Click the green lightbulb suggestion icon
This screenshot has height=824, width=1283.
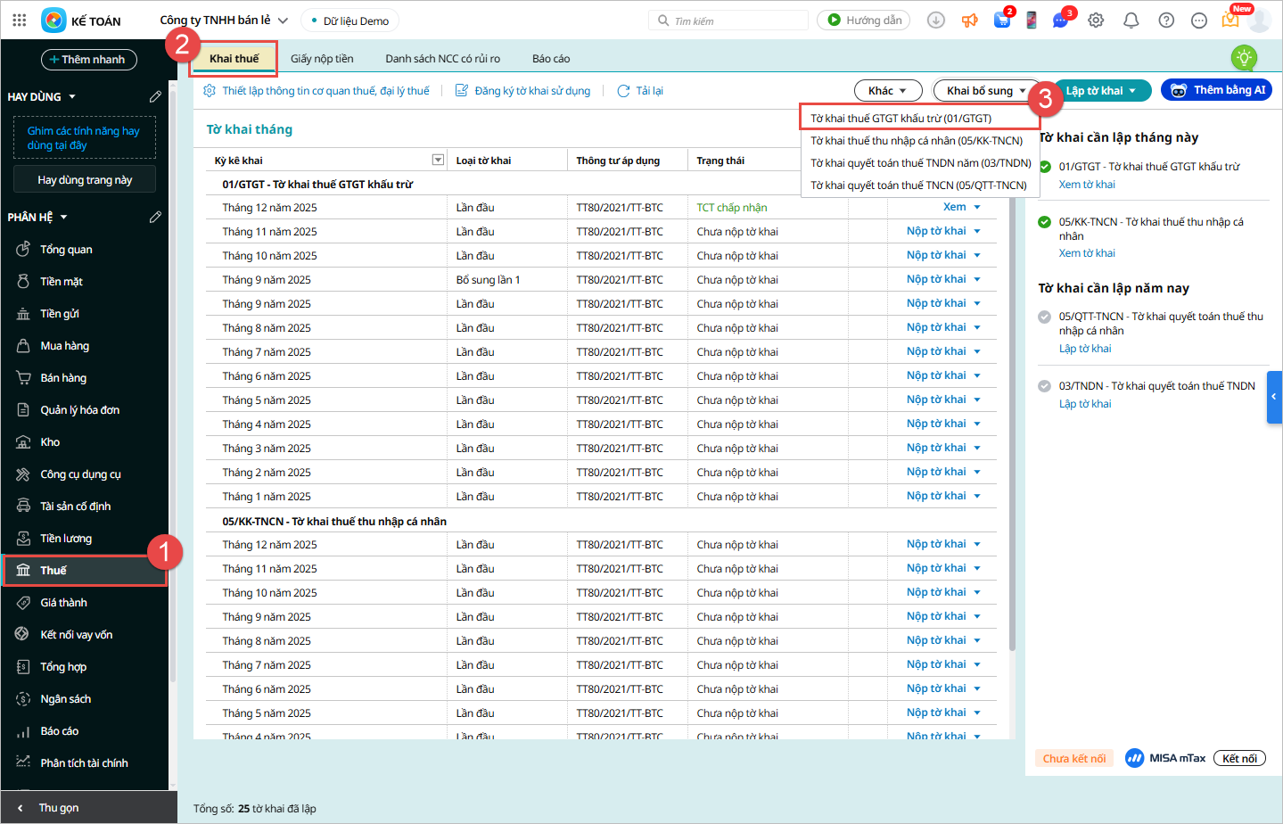point(1243,59)
